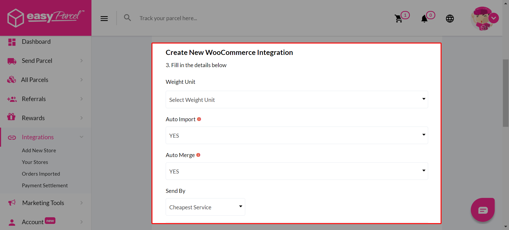Click the scrollbar down arrow

coord(506,227)
